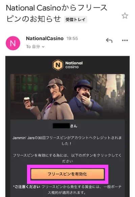This screenshot has width=135, height=197.
Task: Click the 19:55 timestamp
Action: click(72, 38)
